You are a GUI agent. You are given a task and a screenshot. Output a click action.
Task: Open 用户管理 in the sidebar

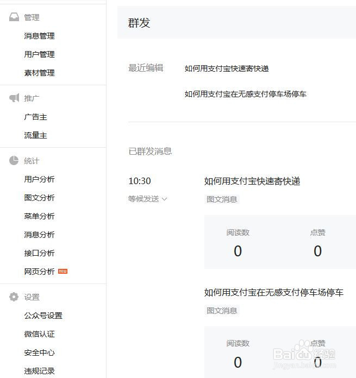coord(39,54)
